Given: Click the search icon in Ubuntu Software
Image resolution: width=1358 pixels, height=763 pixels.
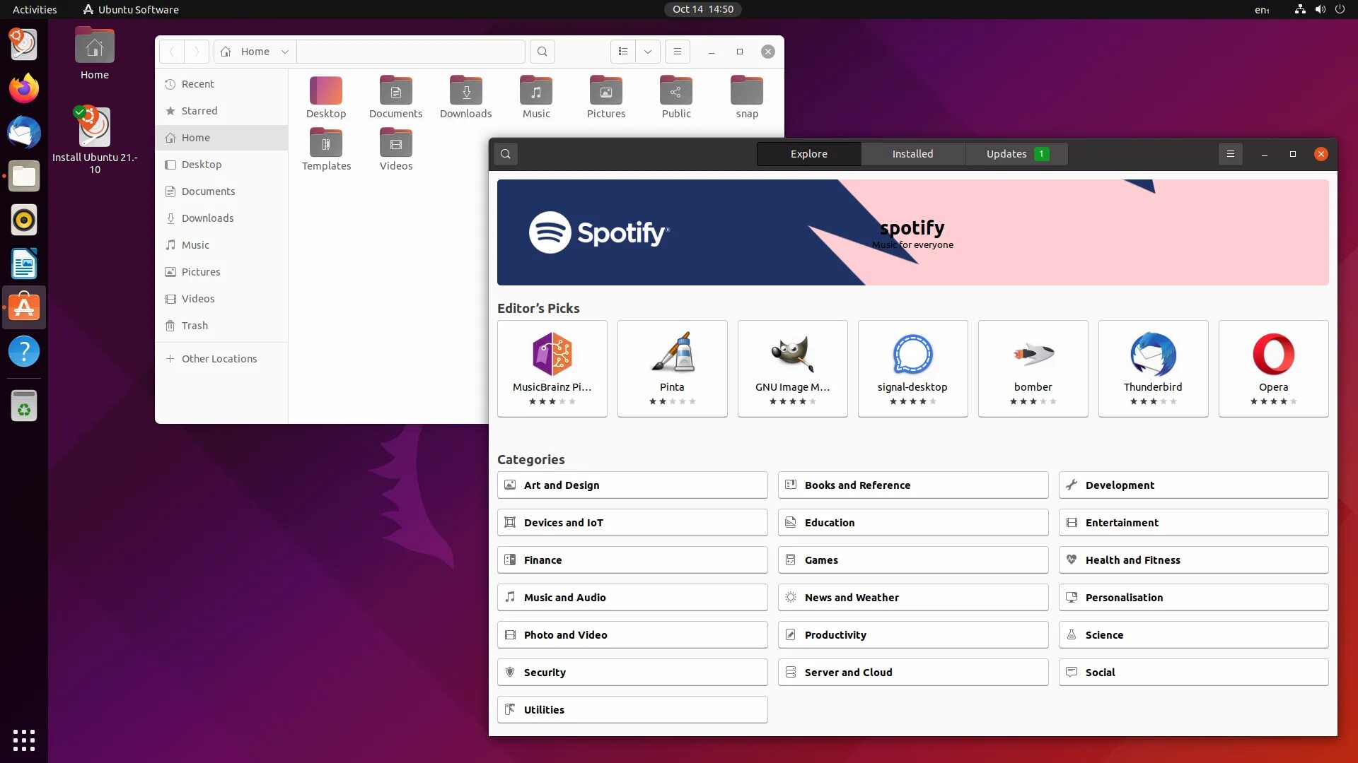Looking at the screenshot, I should [506, 154].
